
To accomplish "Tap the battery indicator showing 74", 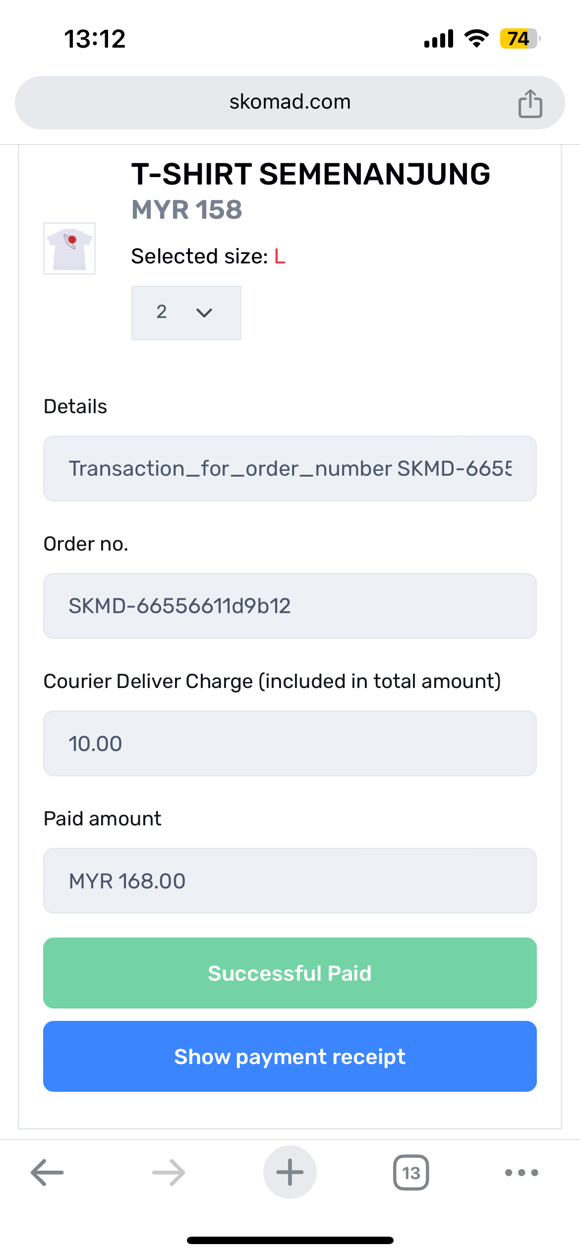I will [519, 39].
